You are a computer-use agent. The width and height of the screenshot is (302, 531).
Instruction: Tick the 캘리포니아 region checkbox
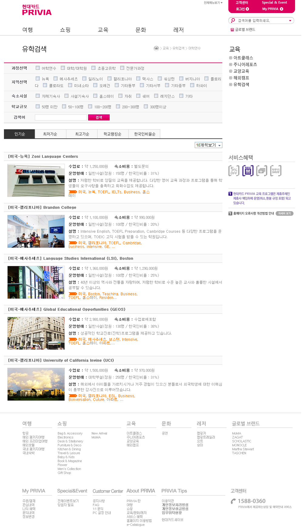(110, 79)
